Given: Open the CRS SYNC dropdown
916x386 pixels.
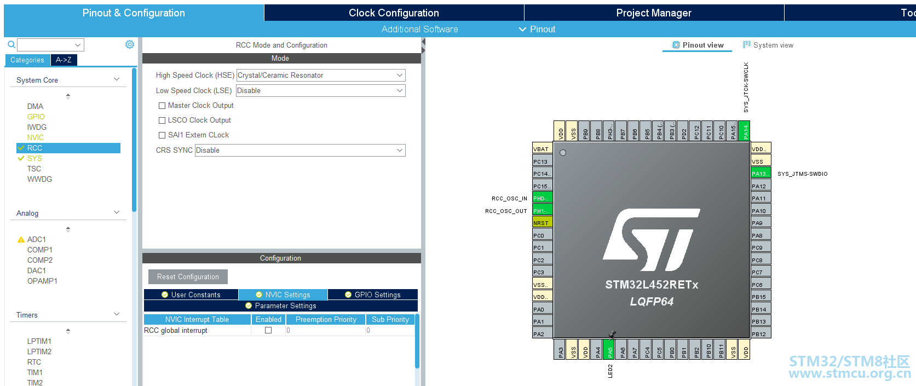Looking at the screenshot, I should click(x=300, y=150).
